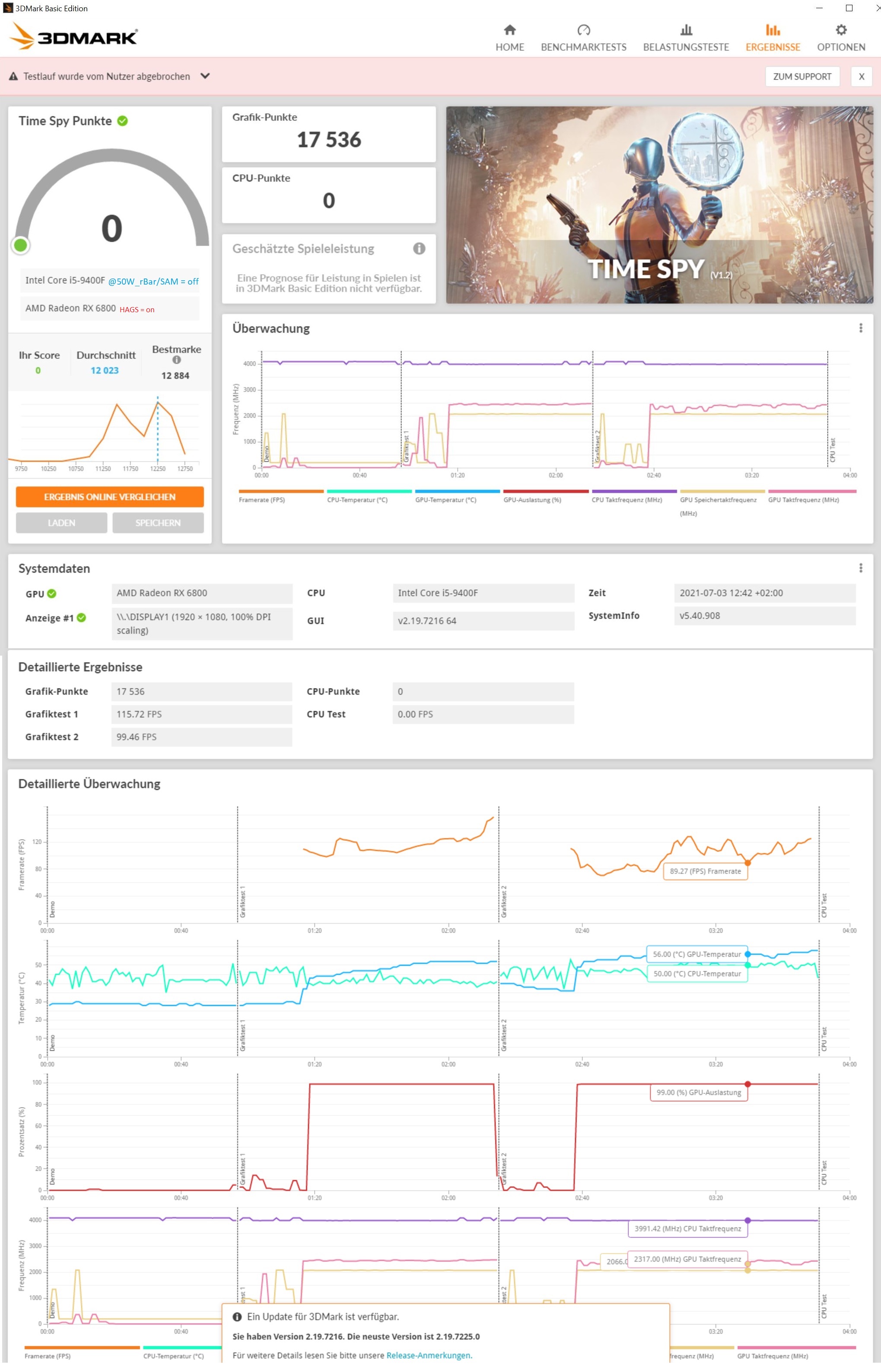Expand the aborted test warning chevron
This screenshot has height=1367, width=881.
205,76
